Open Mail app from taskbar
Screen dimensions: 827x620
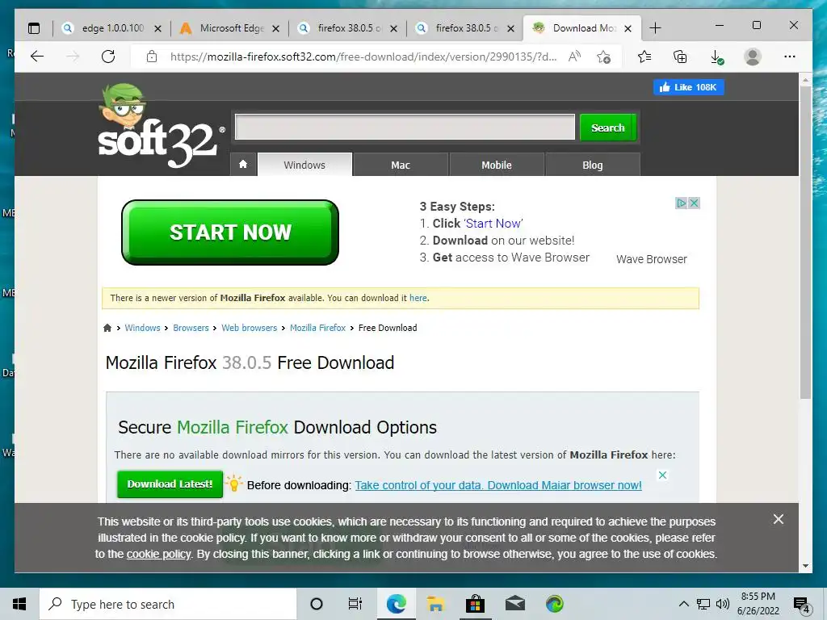click(x=514, y=604)
